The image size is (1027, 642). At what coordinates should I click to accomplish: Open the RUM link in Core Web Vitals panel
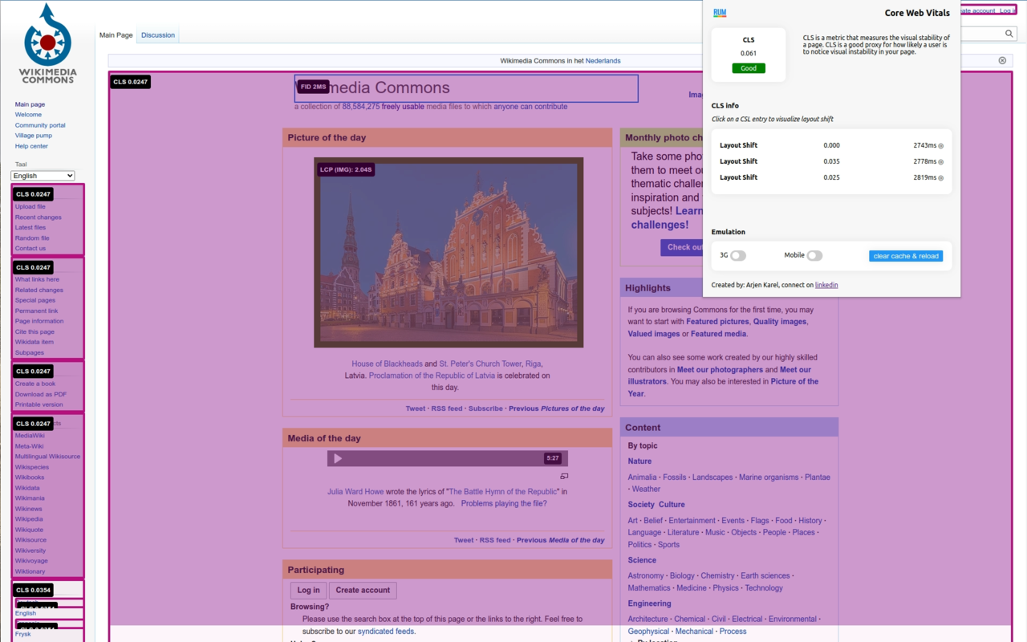tap(720, 12)
